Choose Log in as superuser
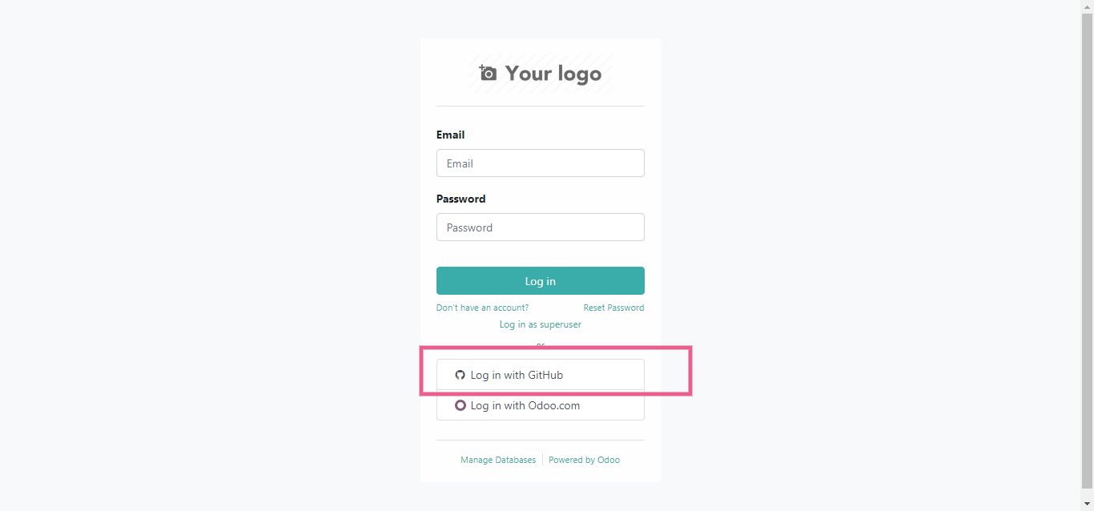This screenshot has height=511, width=1094. pos(540,324)
